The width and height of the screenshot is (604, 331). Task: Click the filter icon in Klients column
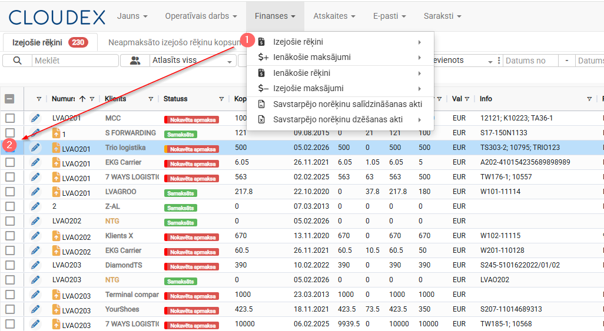point(151,99)
